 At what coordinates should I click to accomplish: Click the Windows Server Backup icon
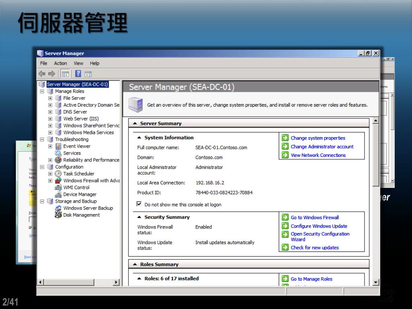tap(58, 208)
